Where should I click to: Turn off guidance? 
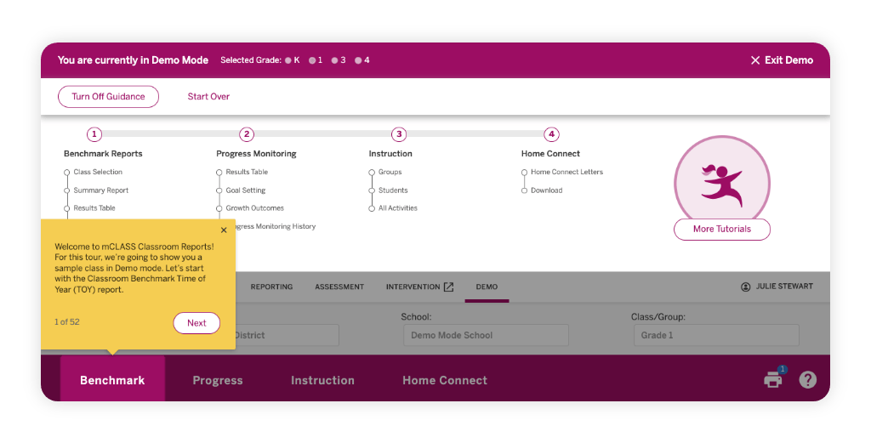(x=108, y=97)
